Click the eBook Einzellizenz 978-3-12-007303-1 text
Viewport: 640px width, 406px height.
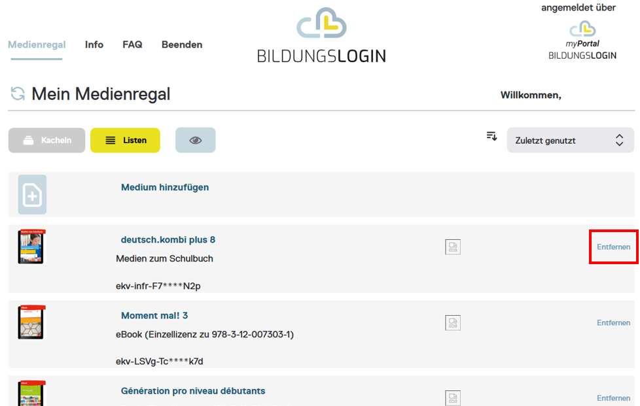click(x=205, y=334)
